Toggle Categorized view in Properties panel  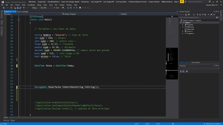tap(181, 72)
